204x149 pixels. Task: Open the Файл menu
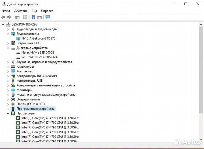click(x=6, y=11)
